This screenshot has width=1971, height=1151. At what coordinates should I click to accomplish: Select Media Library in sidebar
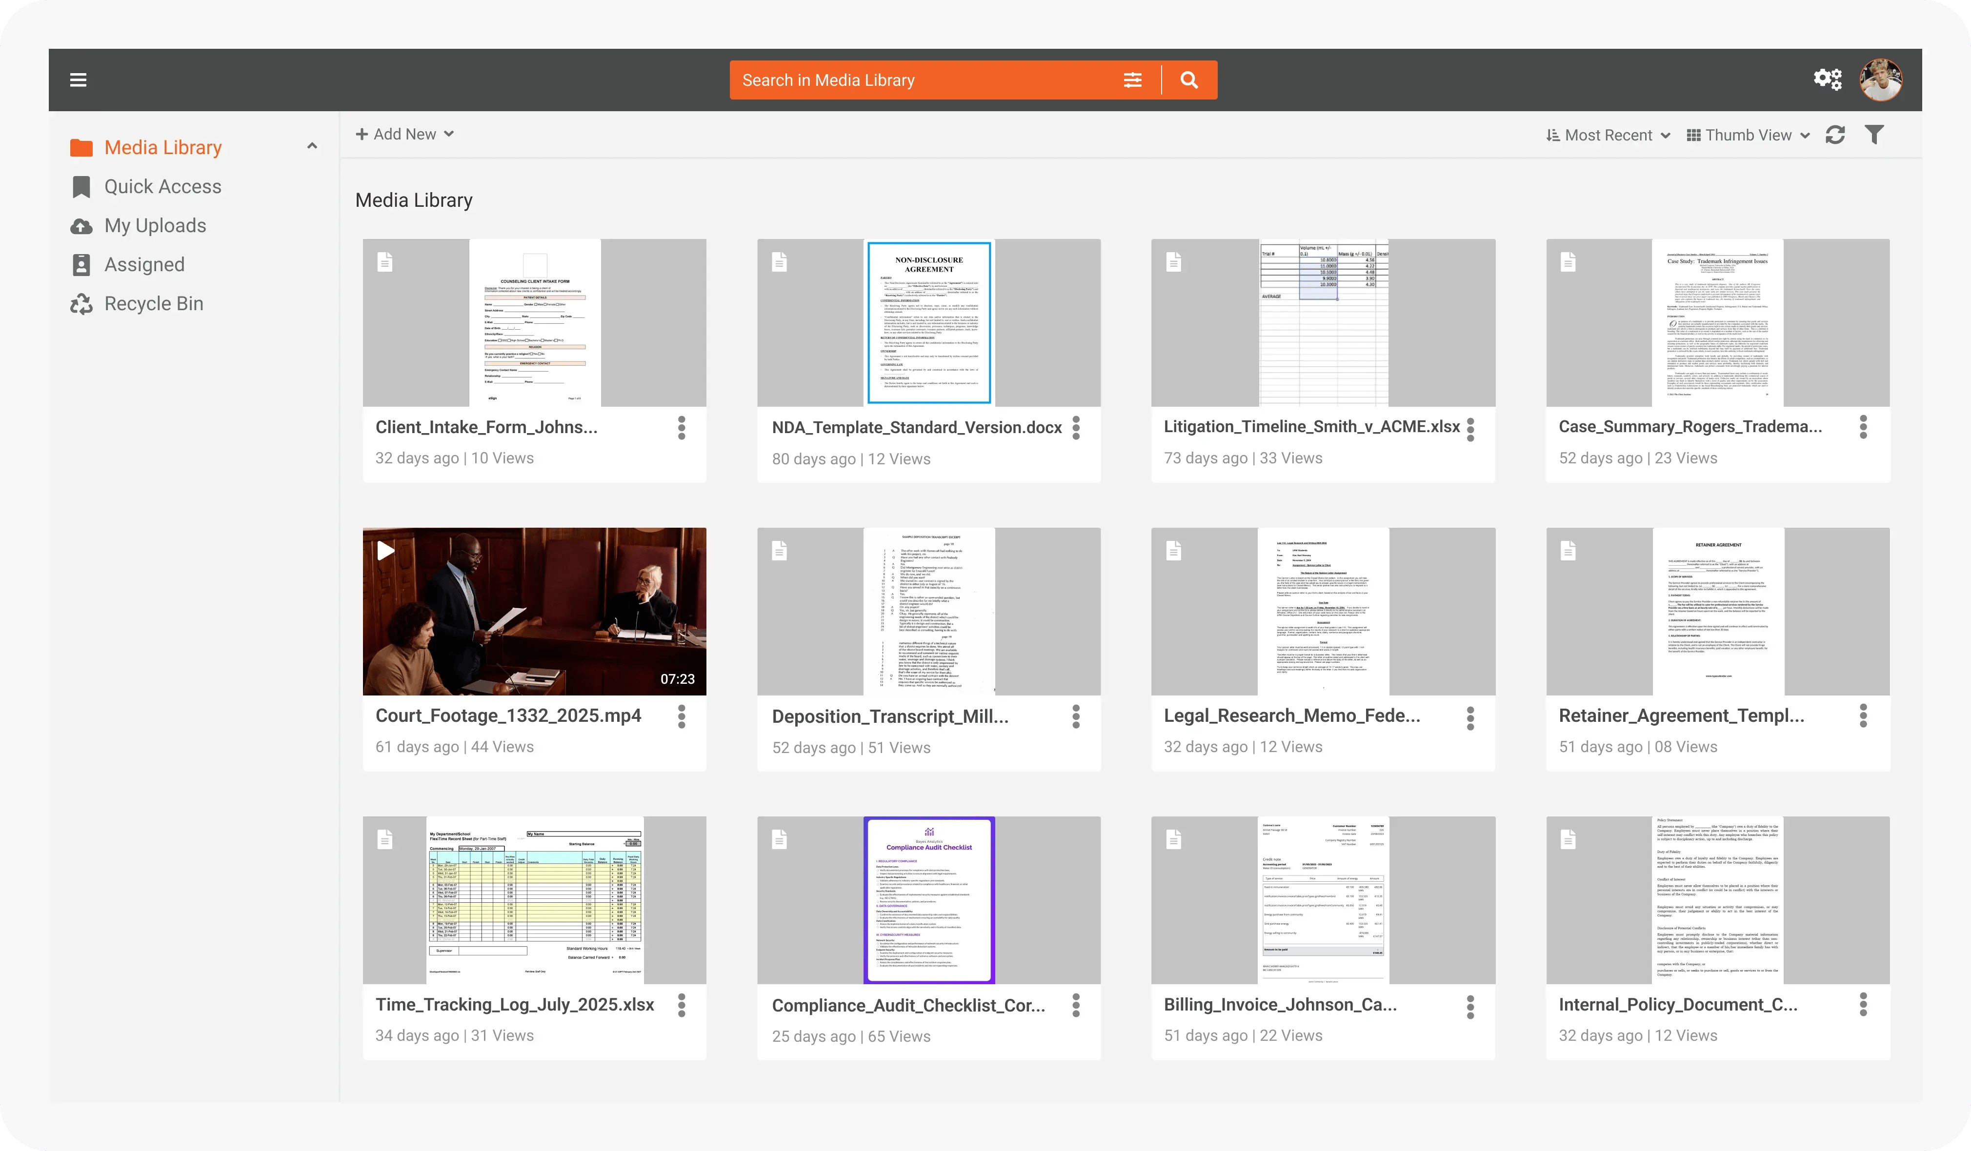pyautogui.click(x=162, y=148)
